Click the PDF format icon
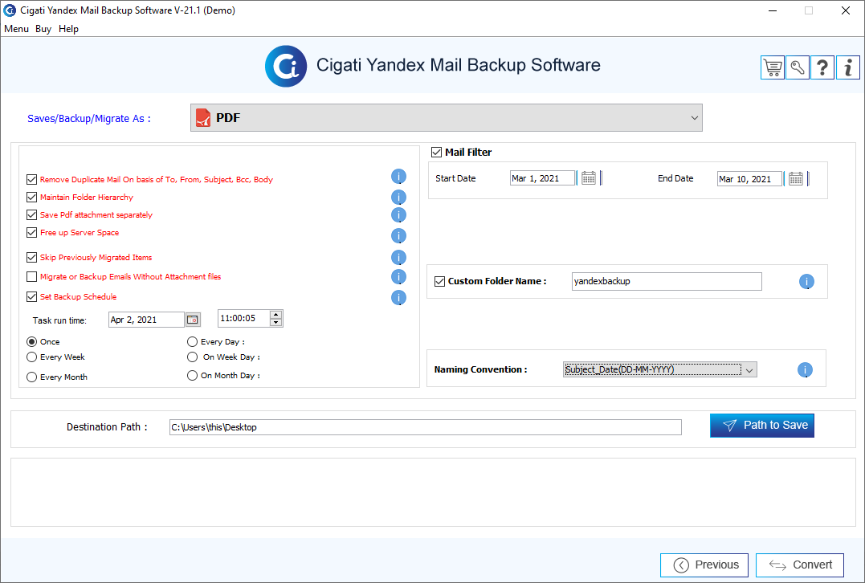Viewport: 865px width, 583px height. 203,117
